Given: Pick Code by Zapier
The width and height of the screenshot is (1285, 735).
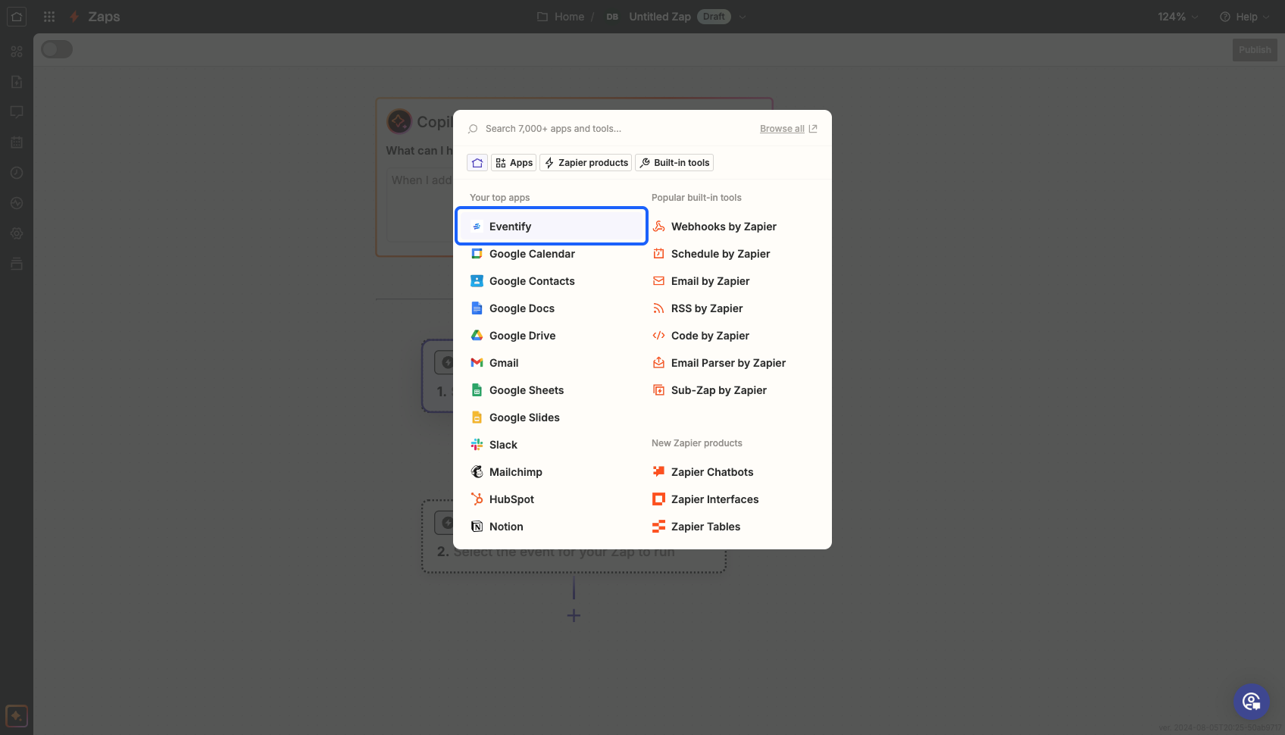Looking at the screenshot, I should tap(733, 336).
